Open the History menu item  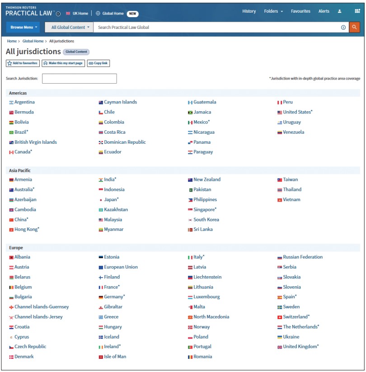[249, 11]
